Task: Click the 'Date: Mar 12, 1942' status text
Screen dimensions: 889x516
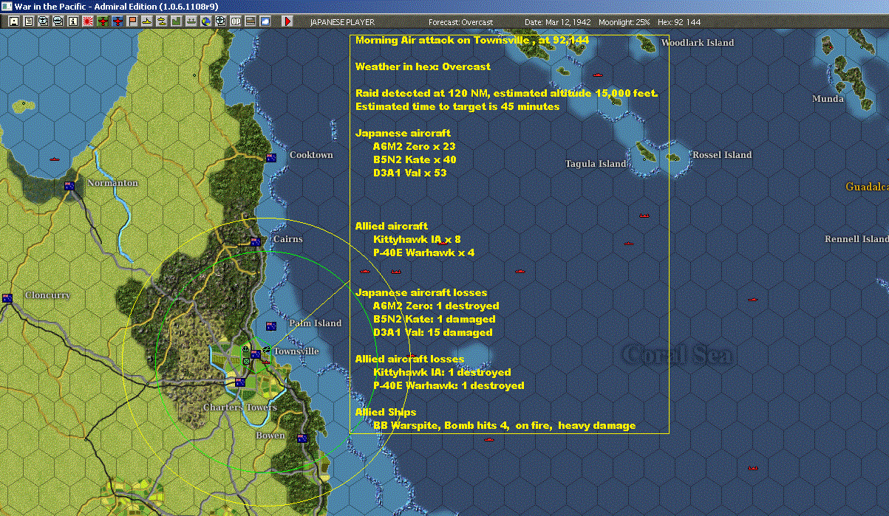Action: pos(558,22)
